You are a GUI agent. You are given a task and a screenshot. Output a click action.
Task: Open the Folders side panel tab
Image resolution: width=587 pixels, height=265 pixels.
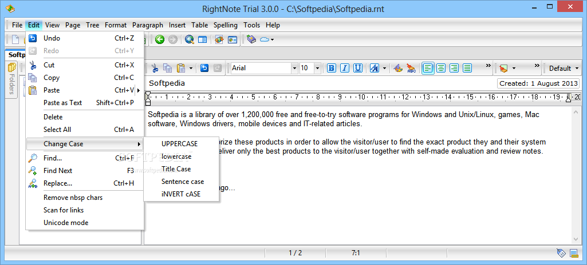[x=11, y=79]
